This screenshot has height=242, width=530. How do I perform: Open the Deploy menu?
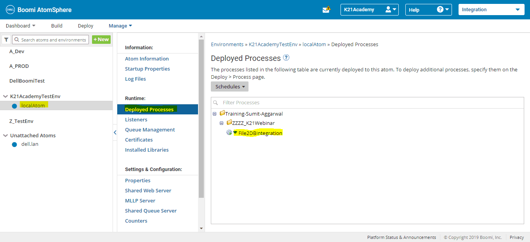[x=85, y=26]
